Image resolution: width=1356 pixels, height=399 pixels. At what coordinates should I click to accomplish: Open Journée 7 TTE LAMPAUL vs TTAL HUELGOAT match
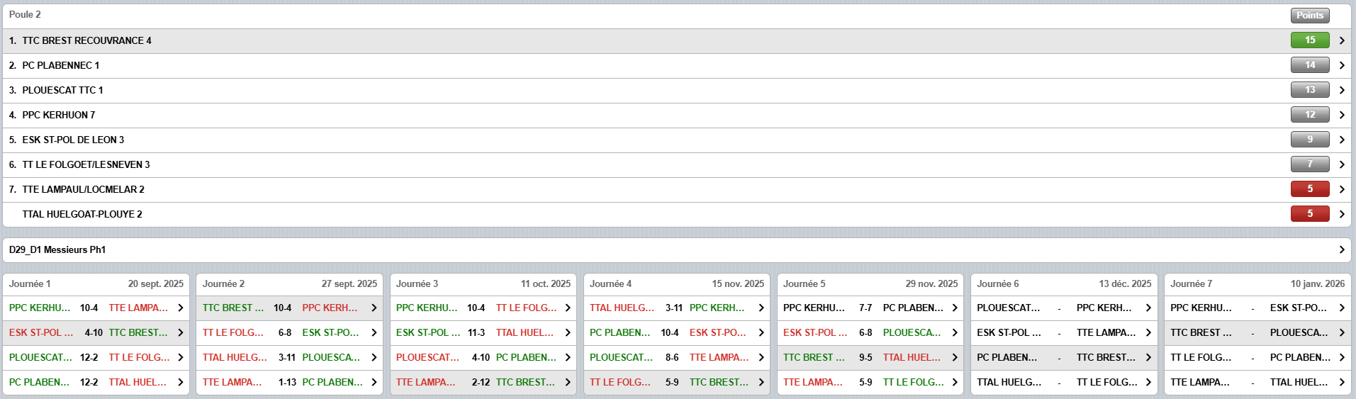pos(1257,382)
